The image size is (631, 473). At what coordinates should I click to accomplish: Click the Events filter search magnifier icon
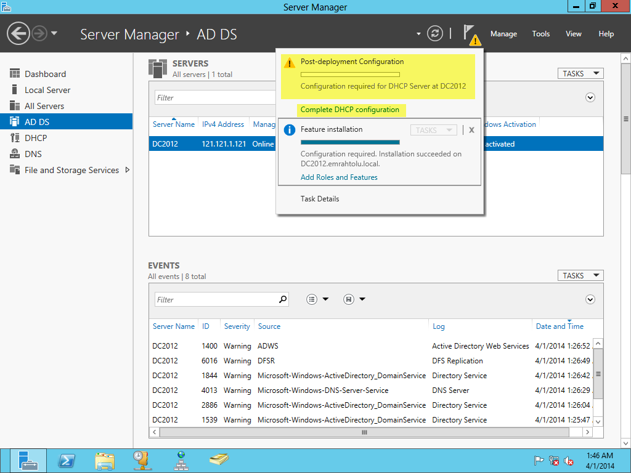click(x=283, y=299)
